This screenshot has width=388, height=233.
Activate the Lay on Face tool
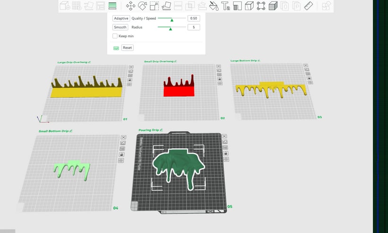(166, 6)
